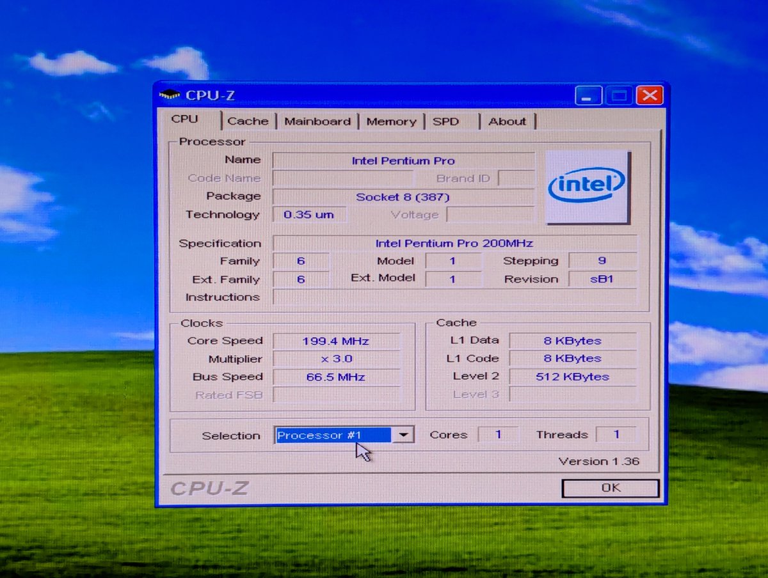Click the empty Code Name field

tap(342, 178)
